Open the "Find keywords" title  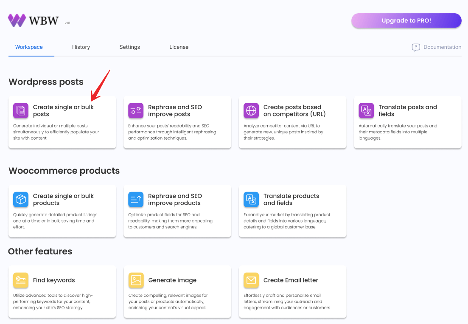click(54, 280)
